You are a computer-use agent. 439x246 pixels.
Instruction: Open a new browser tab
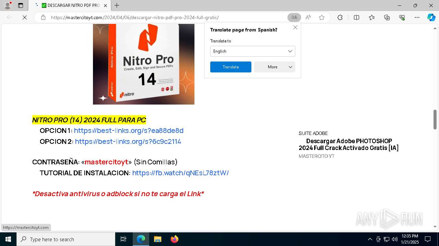[x=117, y=5]
